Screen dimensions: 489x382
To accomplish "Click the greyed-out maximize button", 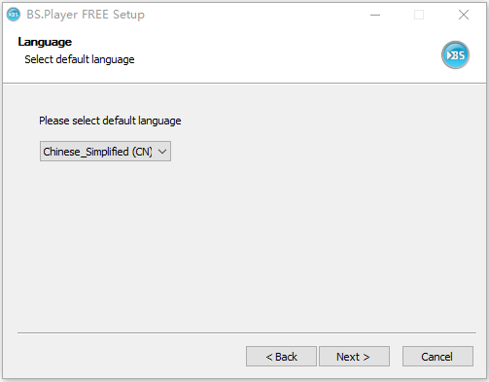I will [419, 15].
